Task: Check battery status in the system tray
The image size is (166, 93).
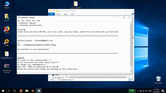Action: 141,91
